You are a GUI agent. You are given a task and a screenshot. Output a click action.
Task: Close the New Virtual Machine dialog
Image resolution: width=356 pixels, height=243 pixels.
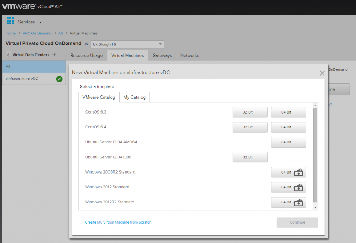pos(322,73)
